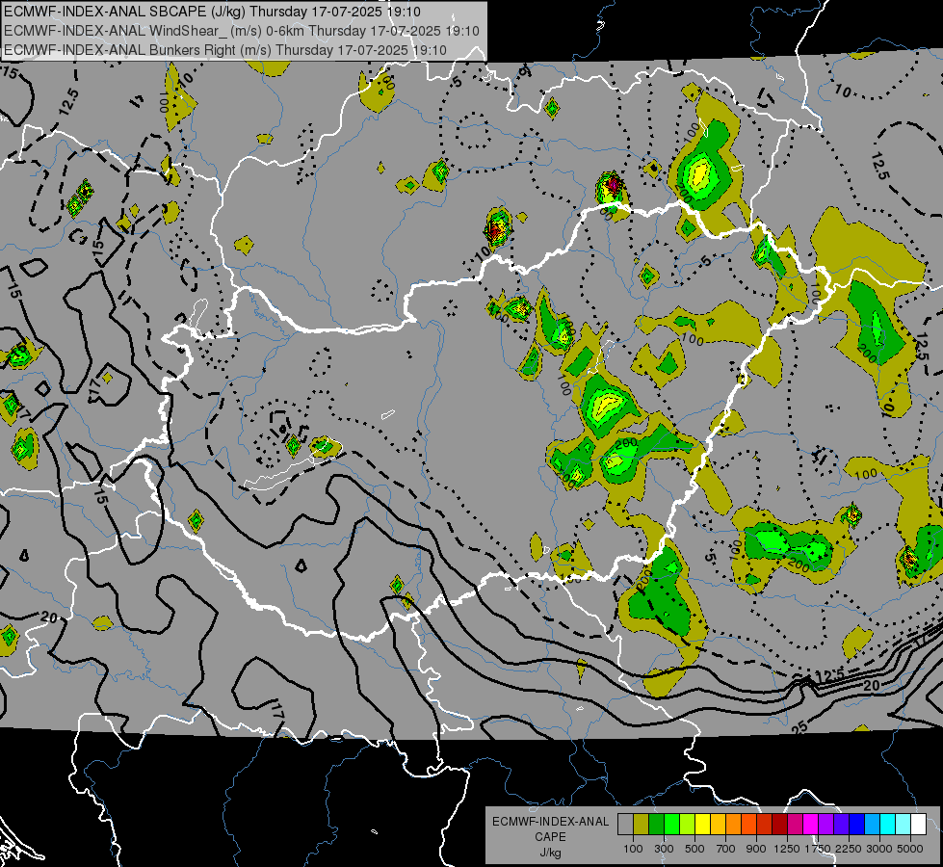Viewport: 943px width, 867px height.
Task: Pick the pure yellow legend swatch
Action: coord(702,825)
